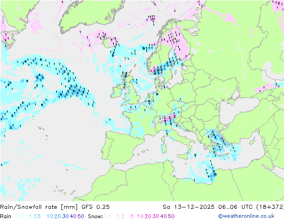Select snow legend value 2
Viewport: 284px width, 220px height.
tap(123, 216)
